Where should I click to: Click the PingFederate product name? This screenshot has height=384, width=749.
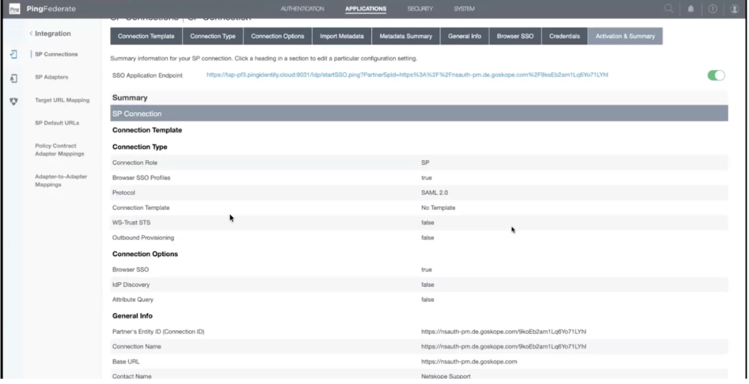point(51,8)
